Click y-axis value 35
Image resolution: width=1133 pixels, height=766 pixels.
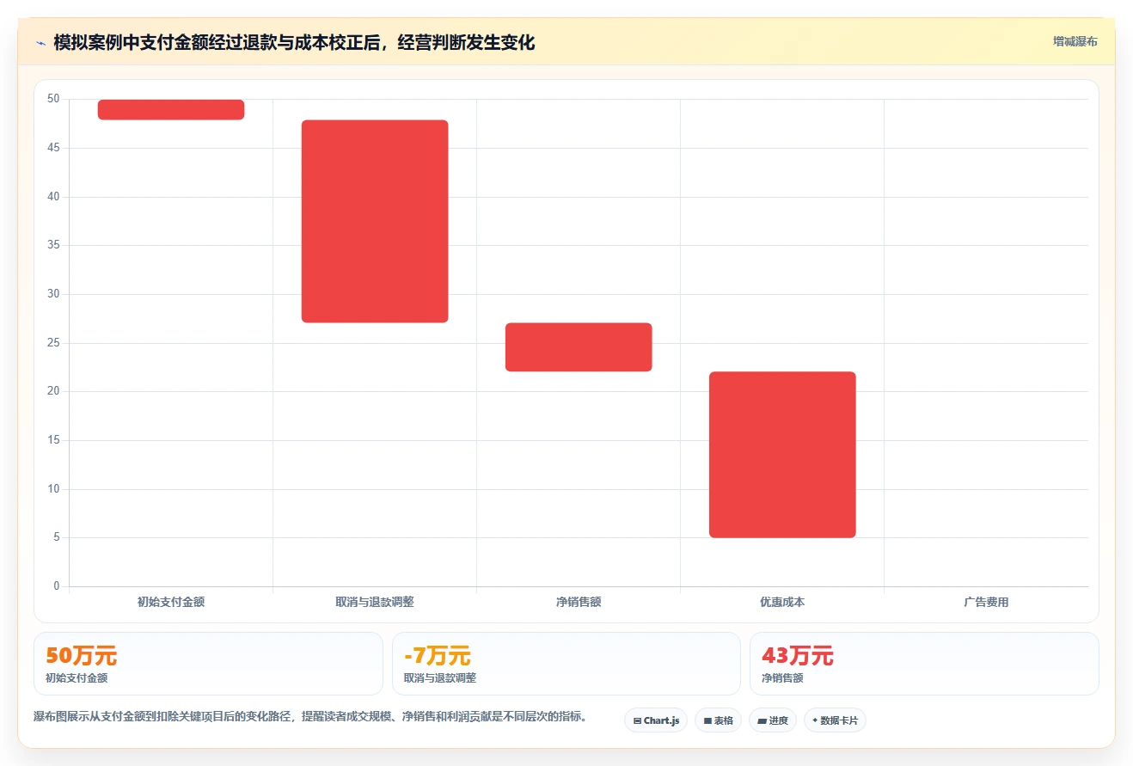coord(54,245)
